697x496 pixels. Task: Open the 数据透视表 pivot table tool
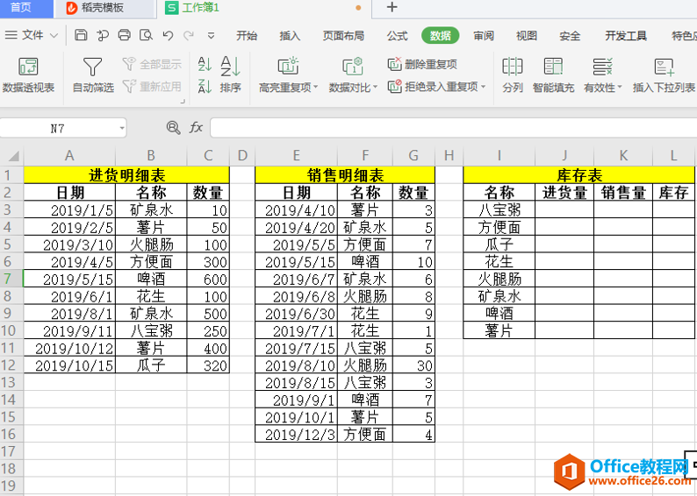click(x=28, y=75)
